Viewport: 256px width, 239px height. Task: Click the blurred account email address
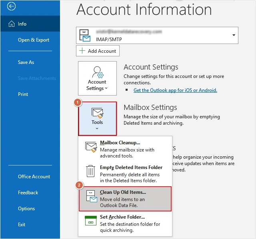tap(129, 32)
